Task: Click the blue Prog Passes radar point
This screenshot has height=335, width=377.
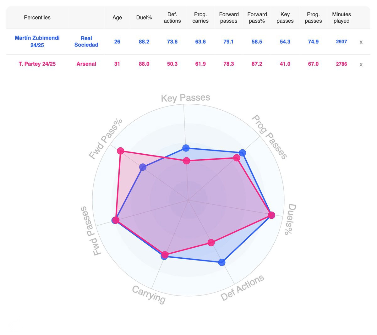Action: click(242, 153)
